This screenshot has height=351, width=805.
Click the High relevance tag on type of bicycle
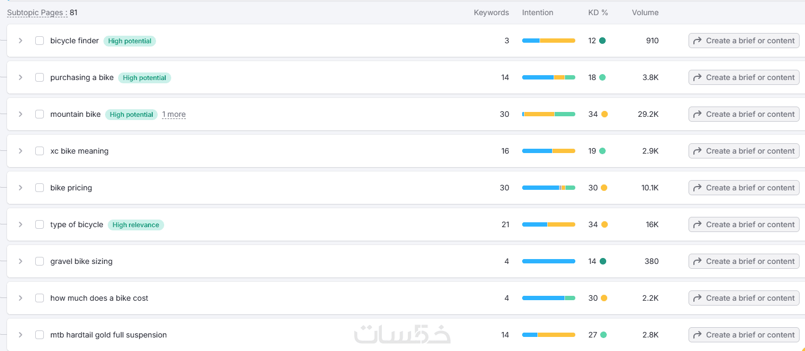click(x=135, y=224)
